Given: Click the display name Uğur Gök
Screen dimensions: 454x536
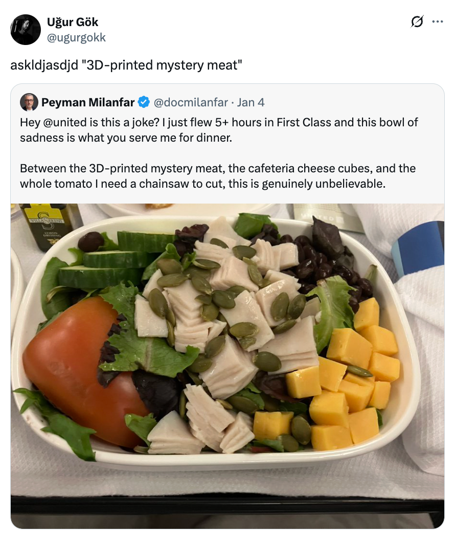Looking at the screenshot, I should pos(74,22).
